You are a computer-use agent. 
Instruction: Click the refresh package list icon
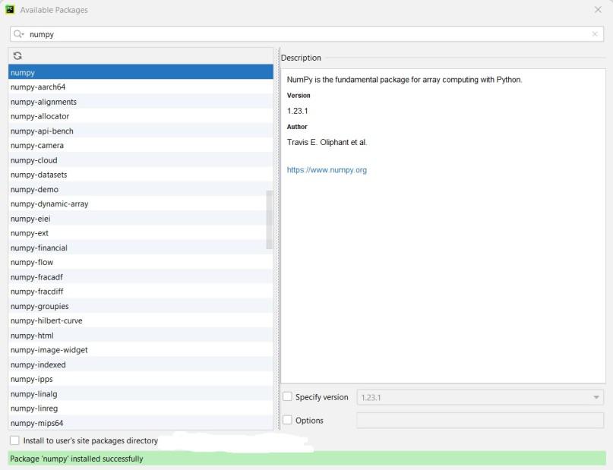click(17, 56)
